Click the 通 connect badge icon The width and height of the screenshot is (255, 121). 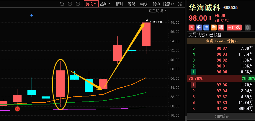pos(221,28)
